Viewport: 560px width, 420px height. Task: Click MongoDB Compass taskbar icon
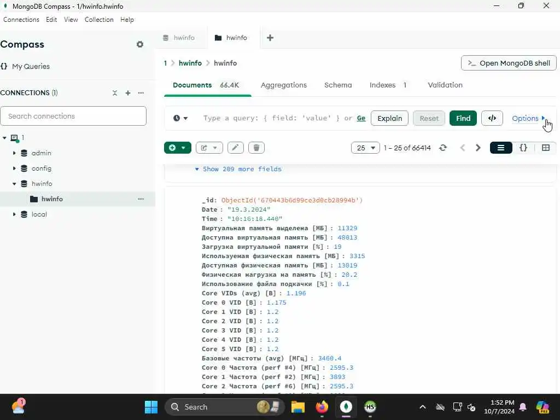pyautogui.click(x=346, y=407)
